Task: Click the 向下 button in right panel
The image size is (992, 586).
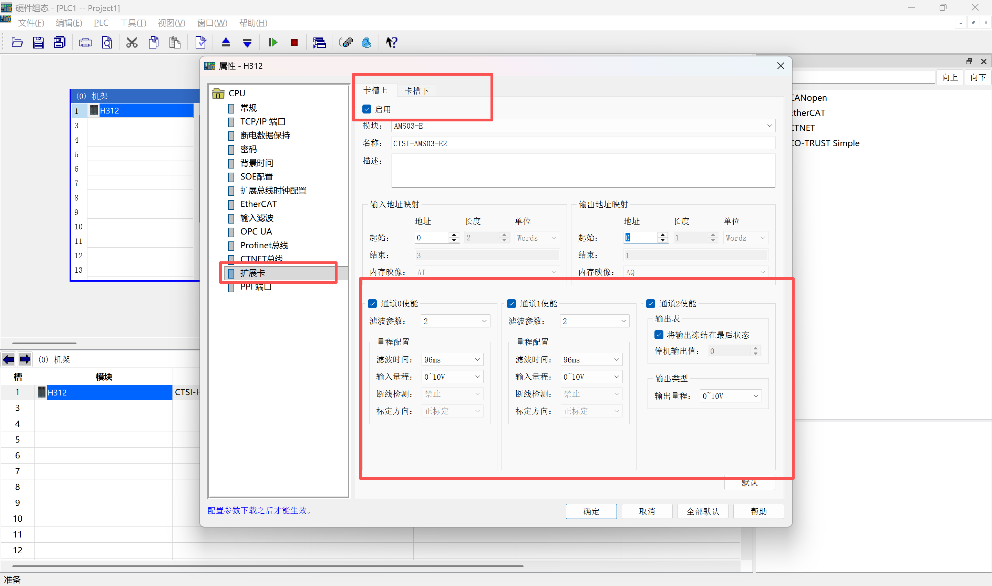Action: click(978, 77)
